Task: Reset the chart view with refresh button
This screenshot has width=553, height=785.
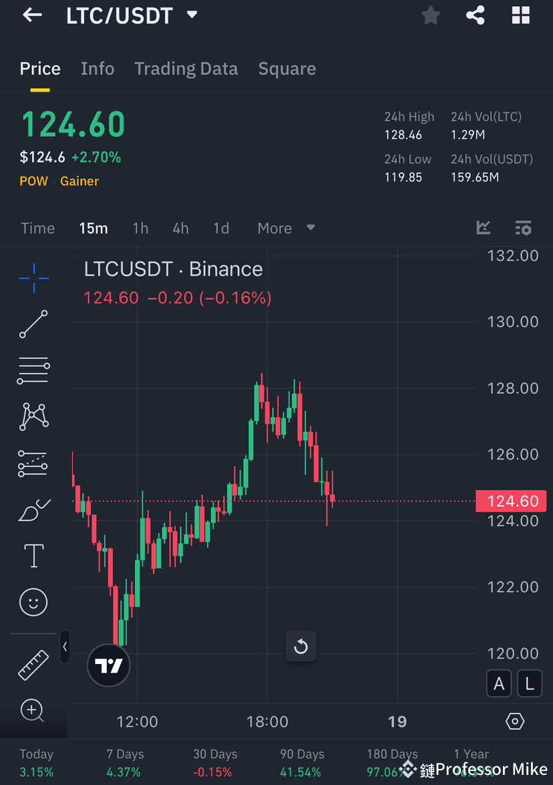Action: (x=301, y=646)
